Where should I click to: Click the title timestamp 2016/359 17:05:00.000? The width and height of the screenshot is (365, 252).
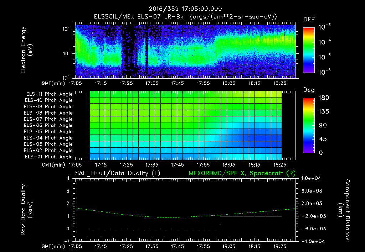point(185,9)
